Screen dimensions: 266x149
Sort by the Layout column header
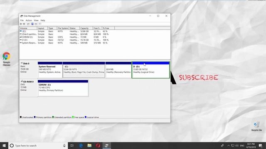click(42, 28)
